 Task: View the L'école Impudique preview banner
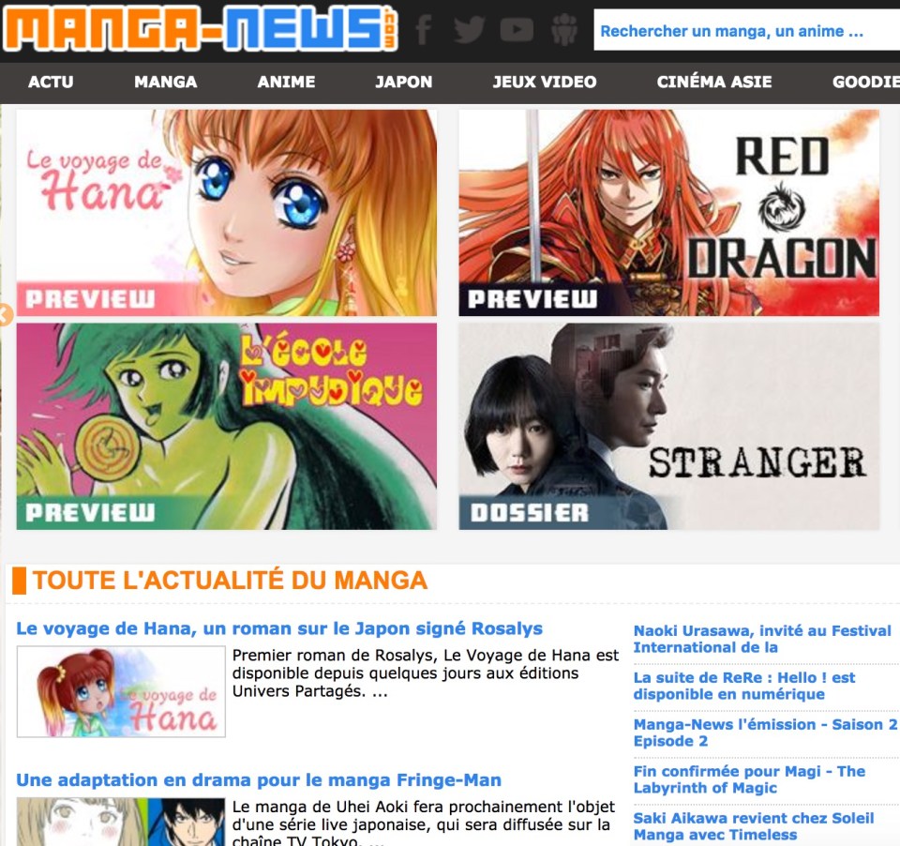[x=226, y=426]
